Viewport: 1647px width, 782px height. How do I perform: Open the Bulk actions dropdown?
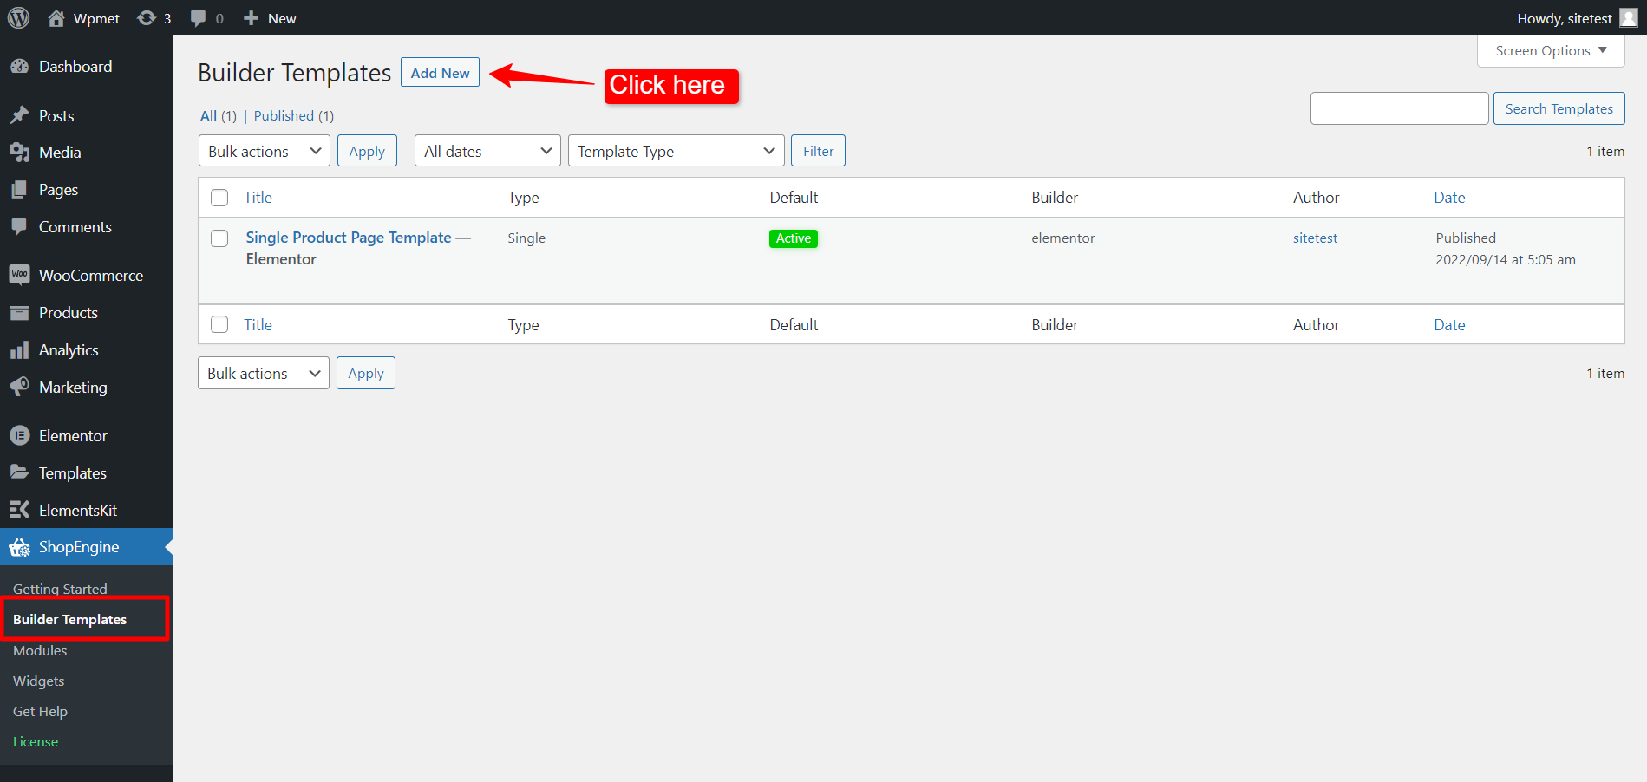(x=263, y=150)
